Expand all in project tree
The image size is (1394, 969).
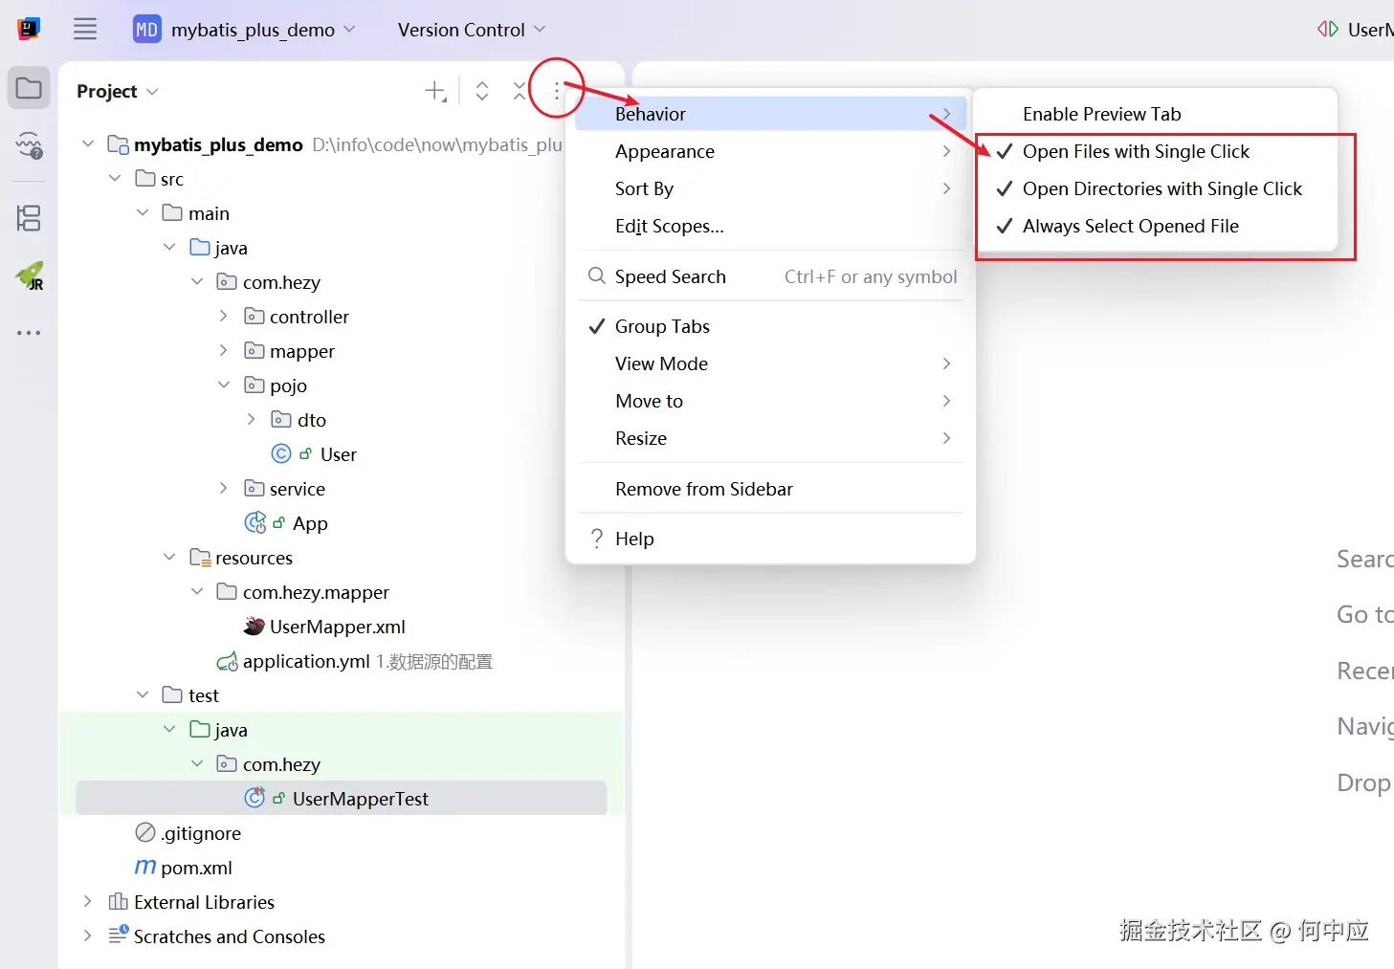pyautogui.click(x=482, y=91)
